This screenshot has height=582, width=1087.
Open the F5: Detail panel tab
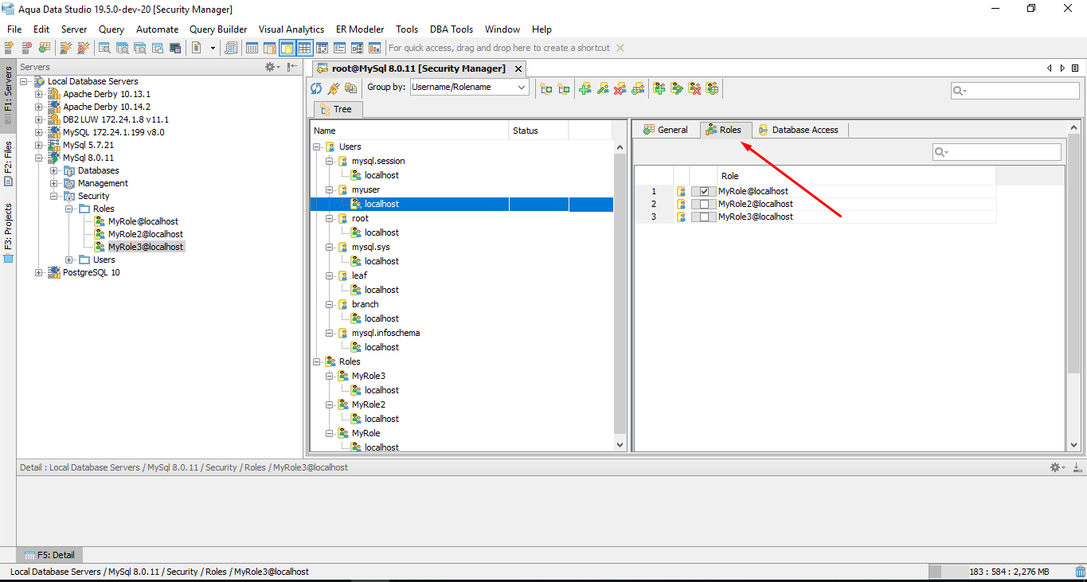pos(49,555)
